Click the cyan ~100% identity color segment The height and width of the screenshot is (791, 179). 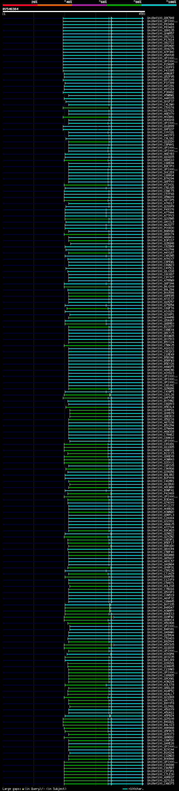pyautogui.click(x=159, y=5)
